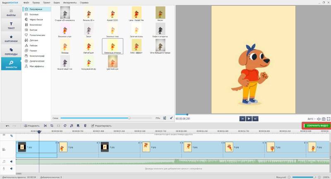Select the Базовые effects category
331x179 pixels.
click(x=37, y=15)
